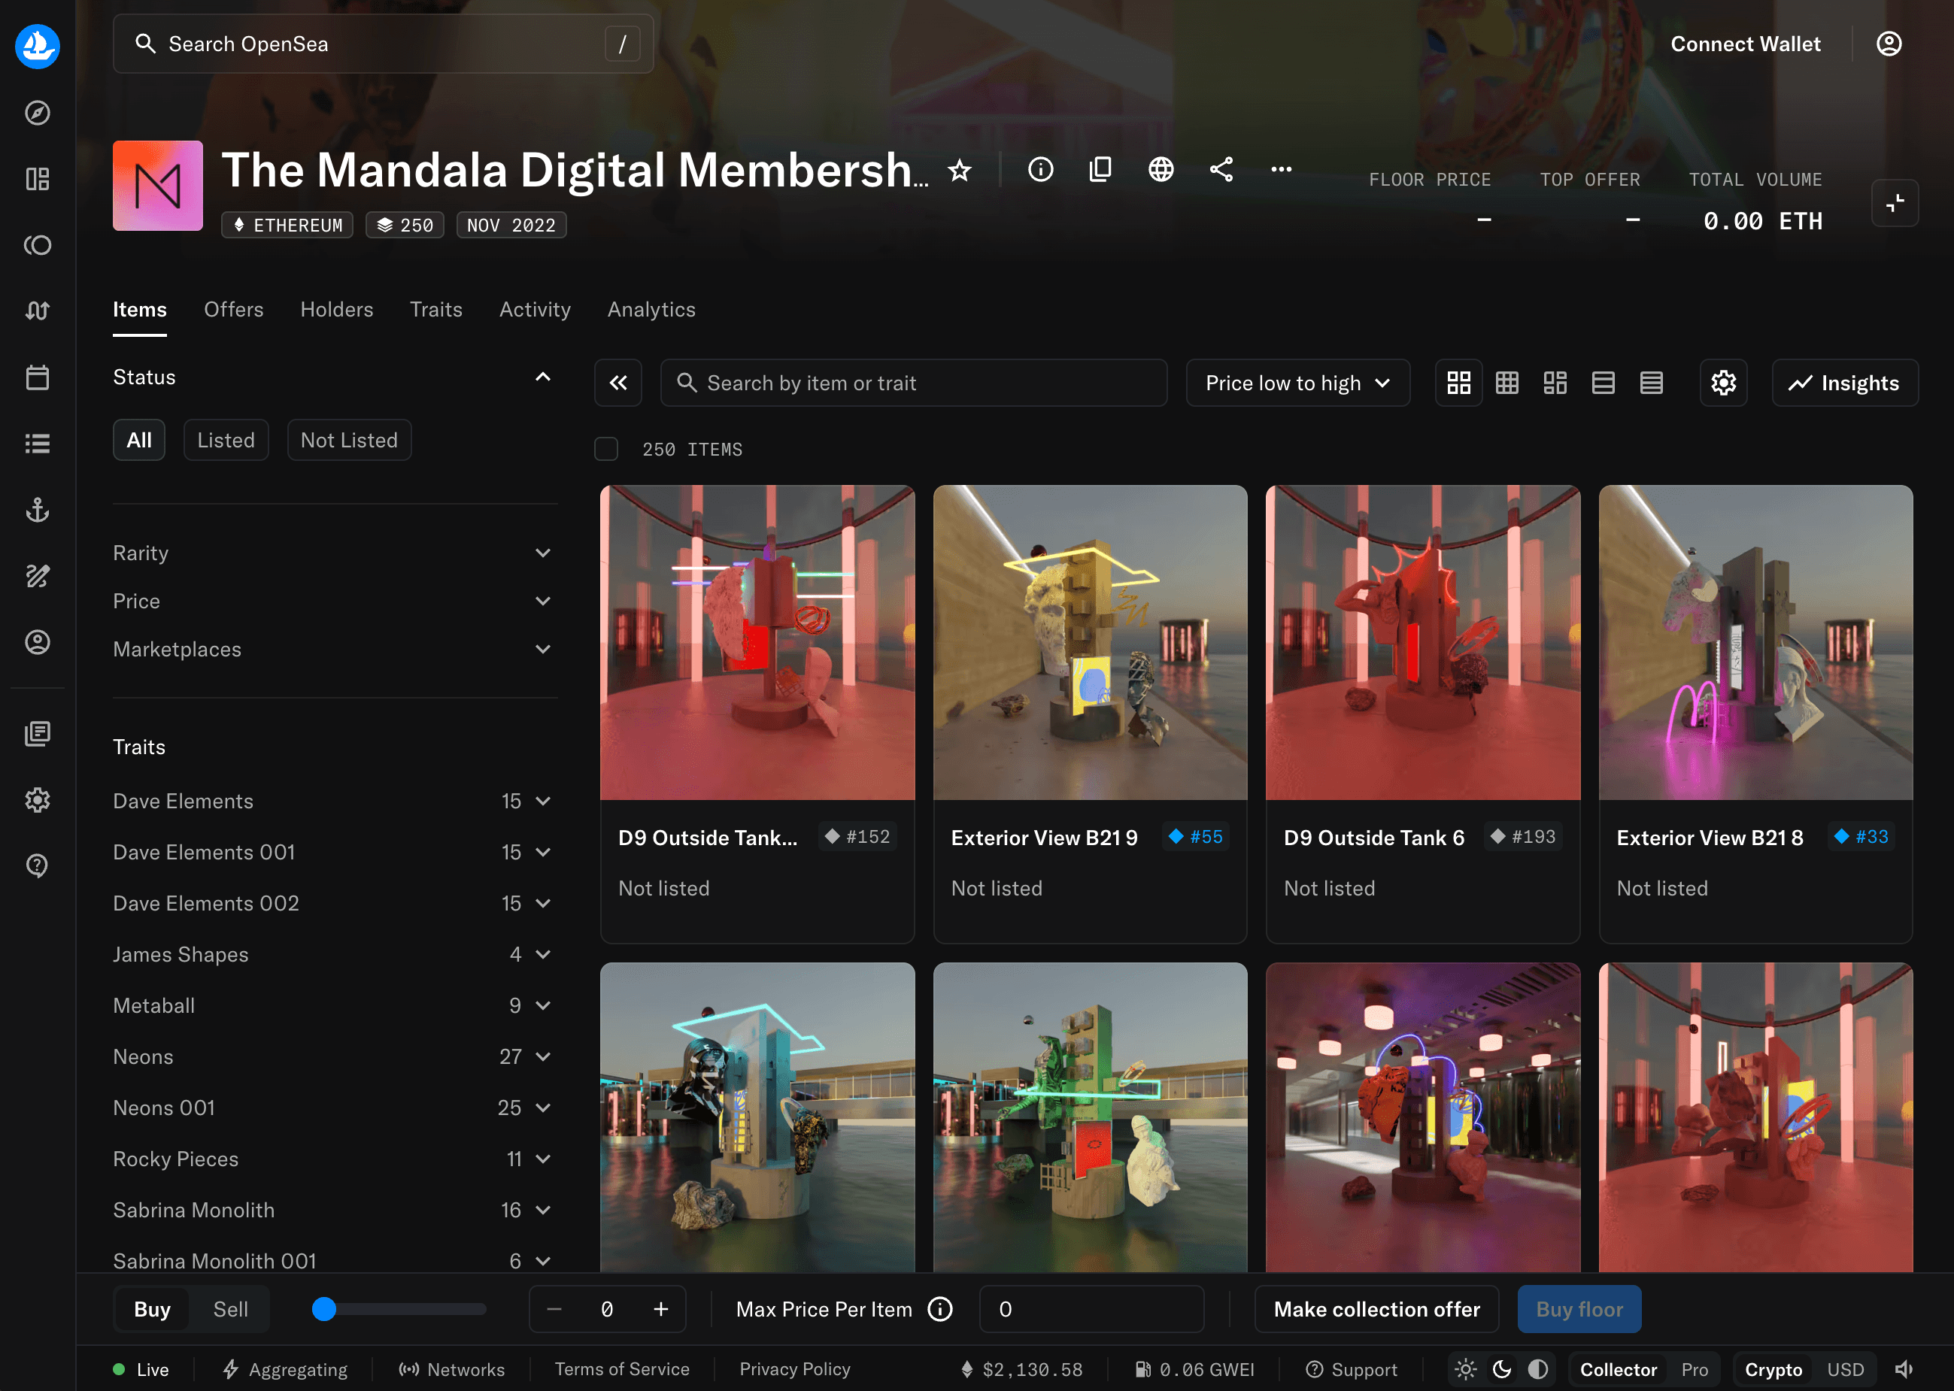Select the Not Listed status filter
Screen dimensions: 1954x1391
click(349, 441)
